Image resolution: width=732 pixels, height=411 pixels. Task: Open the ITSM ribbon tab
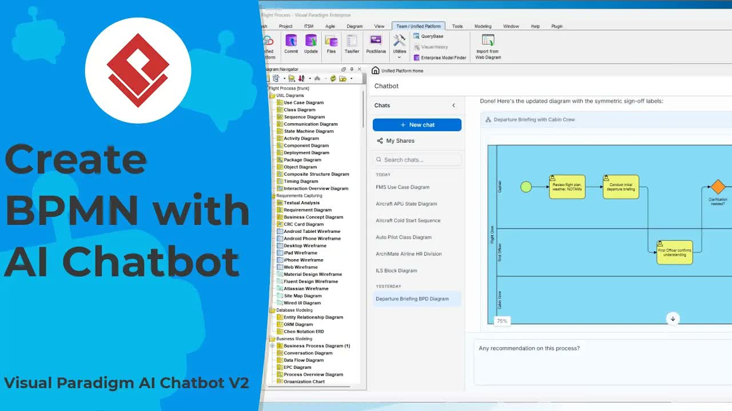309,26
